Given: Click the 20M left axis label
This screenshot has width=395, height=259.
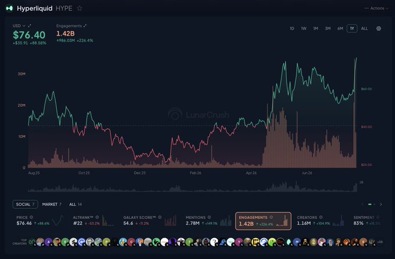Looking at the screenshot, I should [x=21, y=105].
